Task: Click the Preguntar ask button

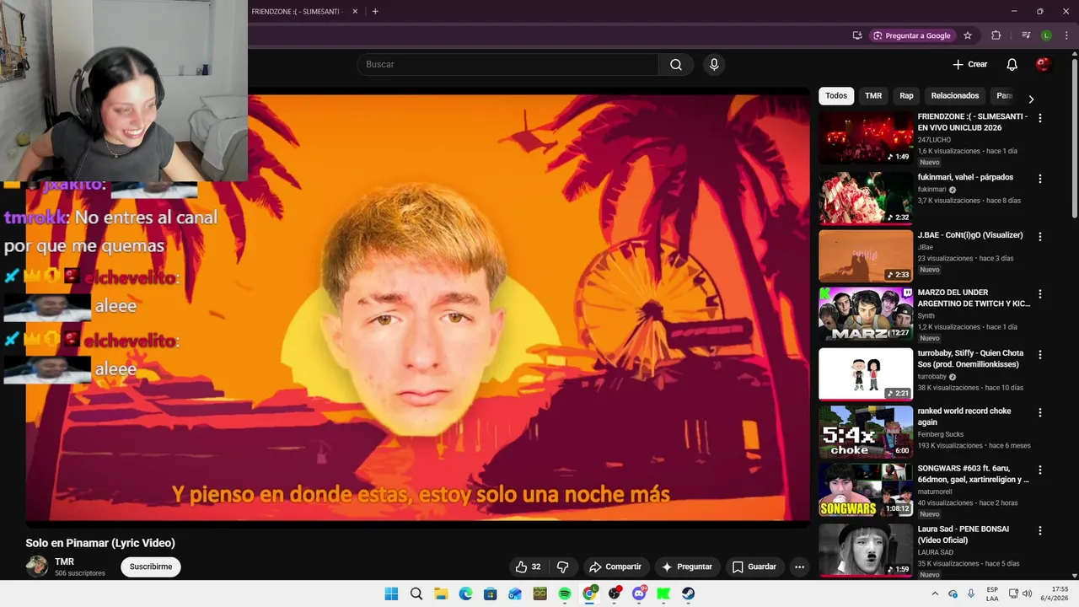Action: [x=687, y=567]
